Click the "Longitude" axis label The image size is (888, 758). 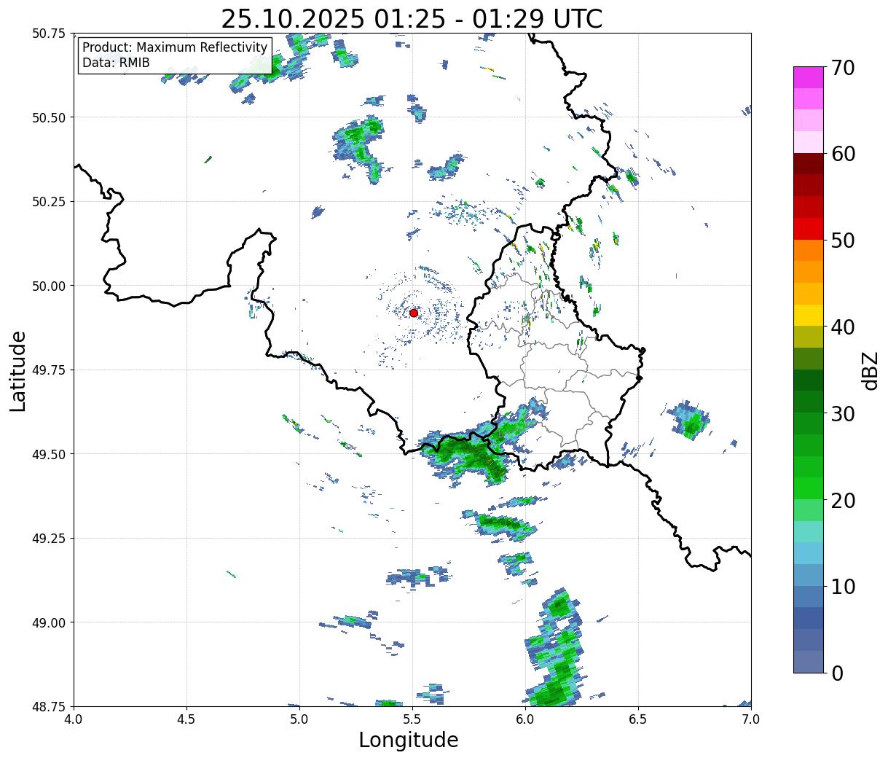[x=409, y=740]
